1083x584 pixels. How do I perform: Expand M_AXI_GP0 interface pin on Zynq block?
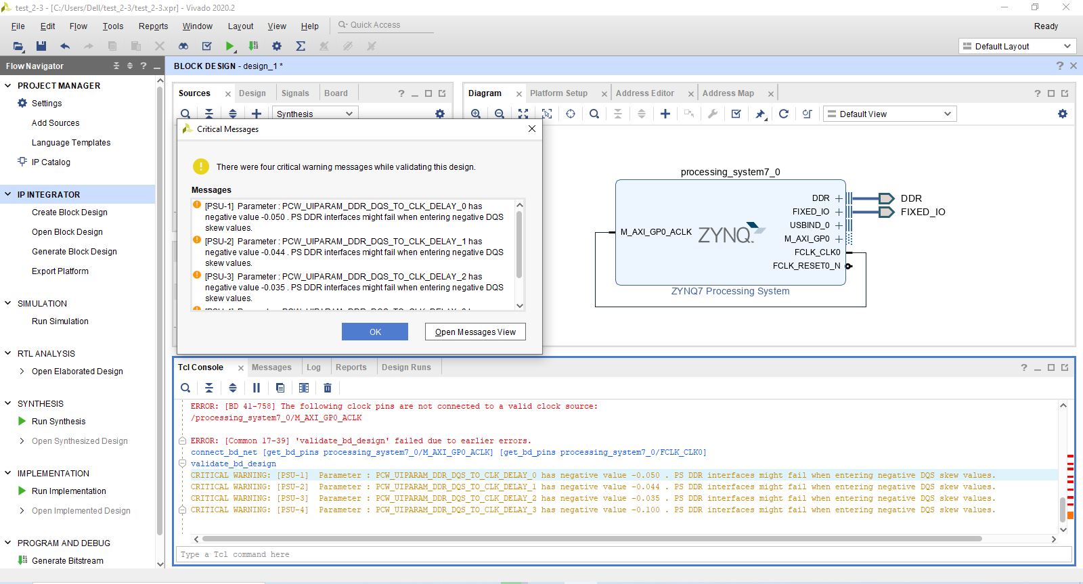839,239
